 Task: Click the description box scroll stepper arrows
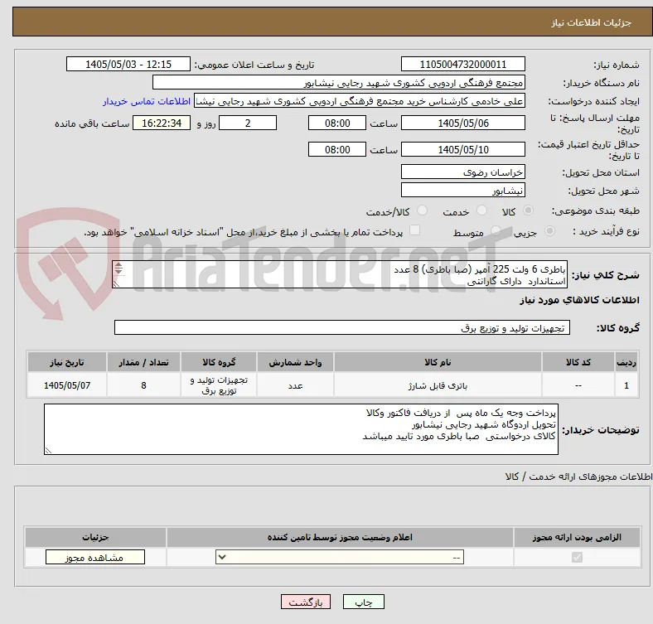pyautogui.click(x=119, y=268)
